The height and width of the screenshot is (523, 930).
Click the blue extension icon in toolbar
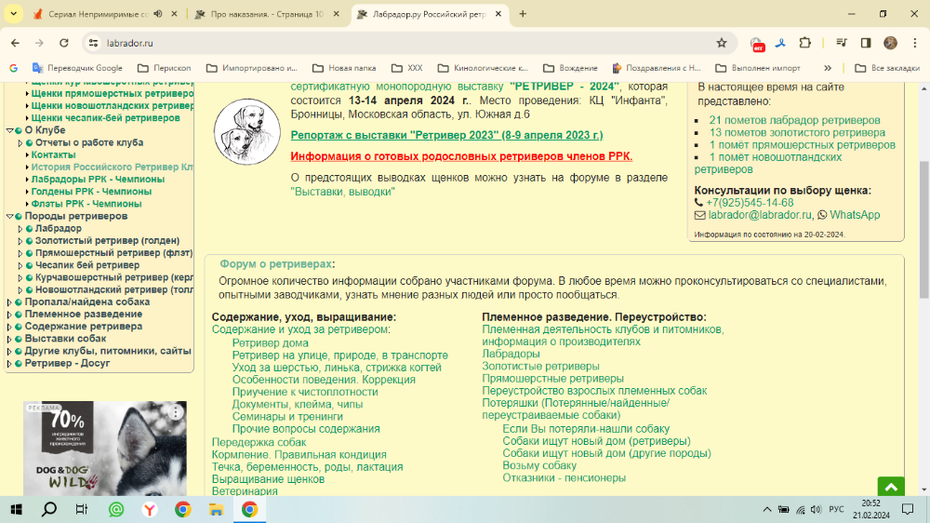coord(780,43)
